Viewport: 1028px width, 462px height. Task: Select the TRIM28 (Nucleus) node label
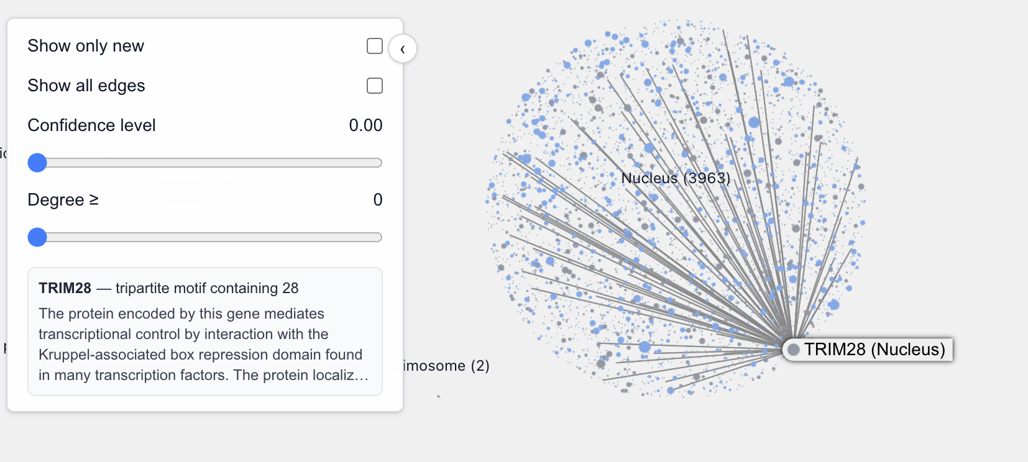(874, 350)
